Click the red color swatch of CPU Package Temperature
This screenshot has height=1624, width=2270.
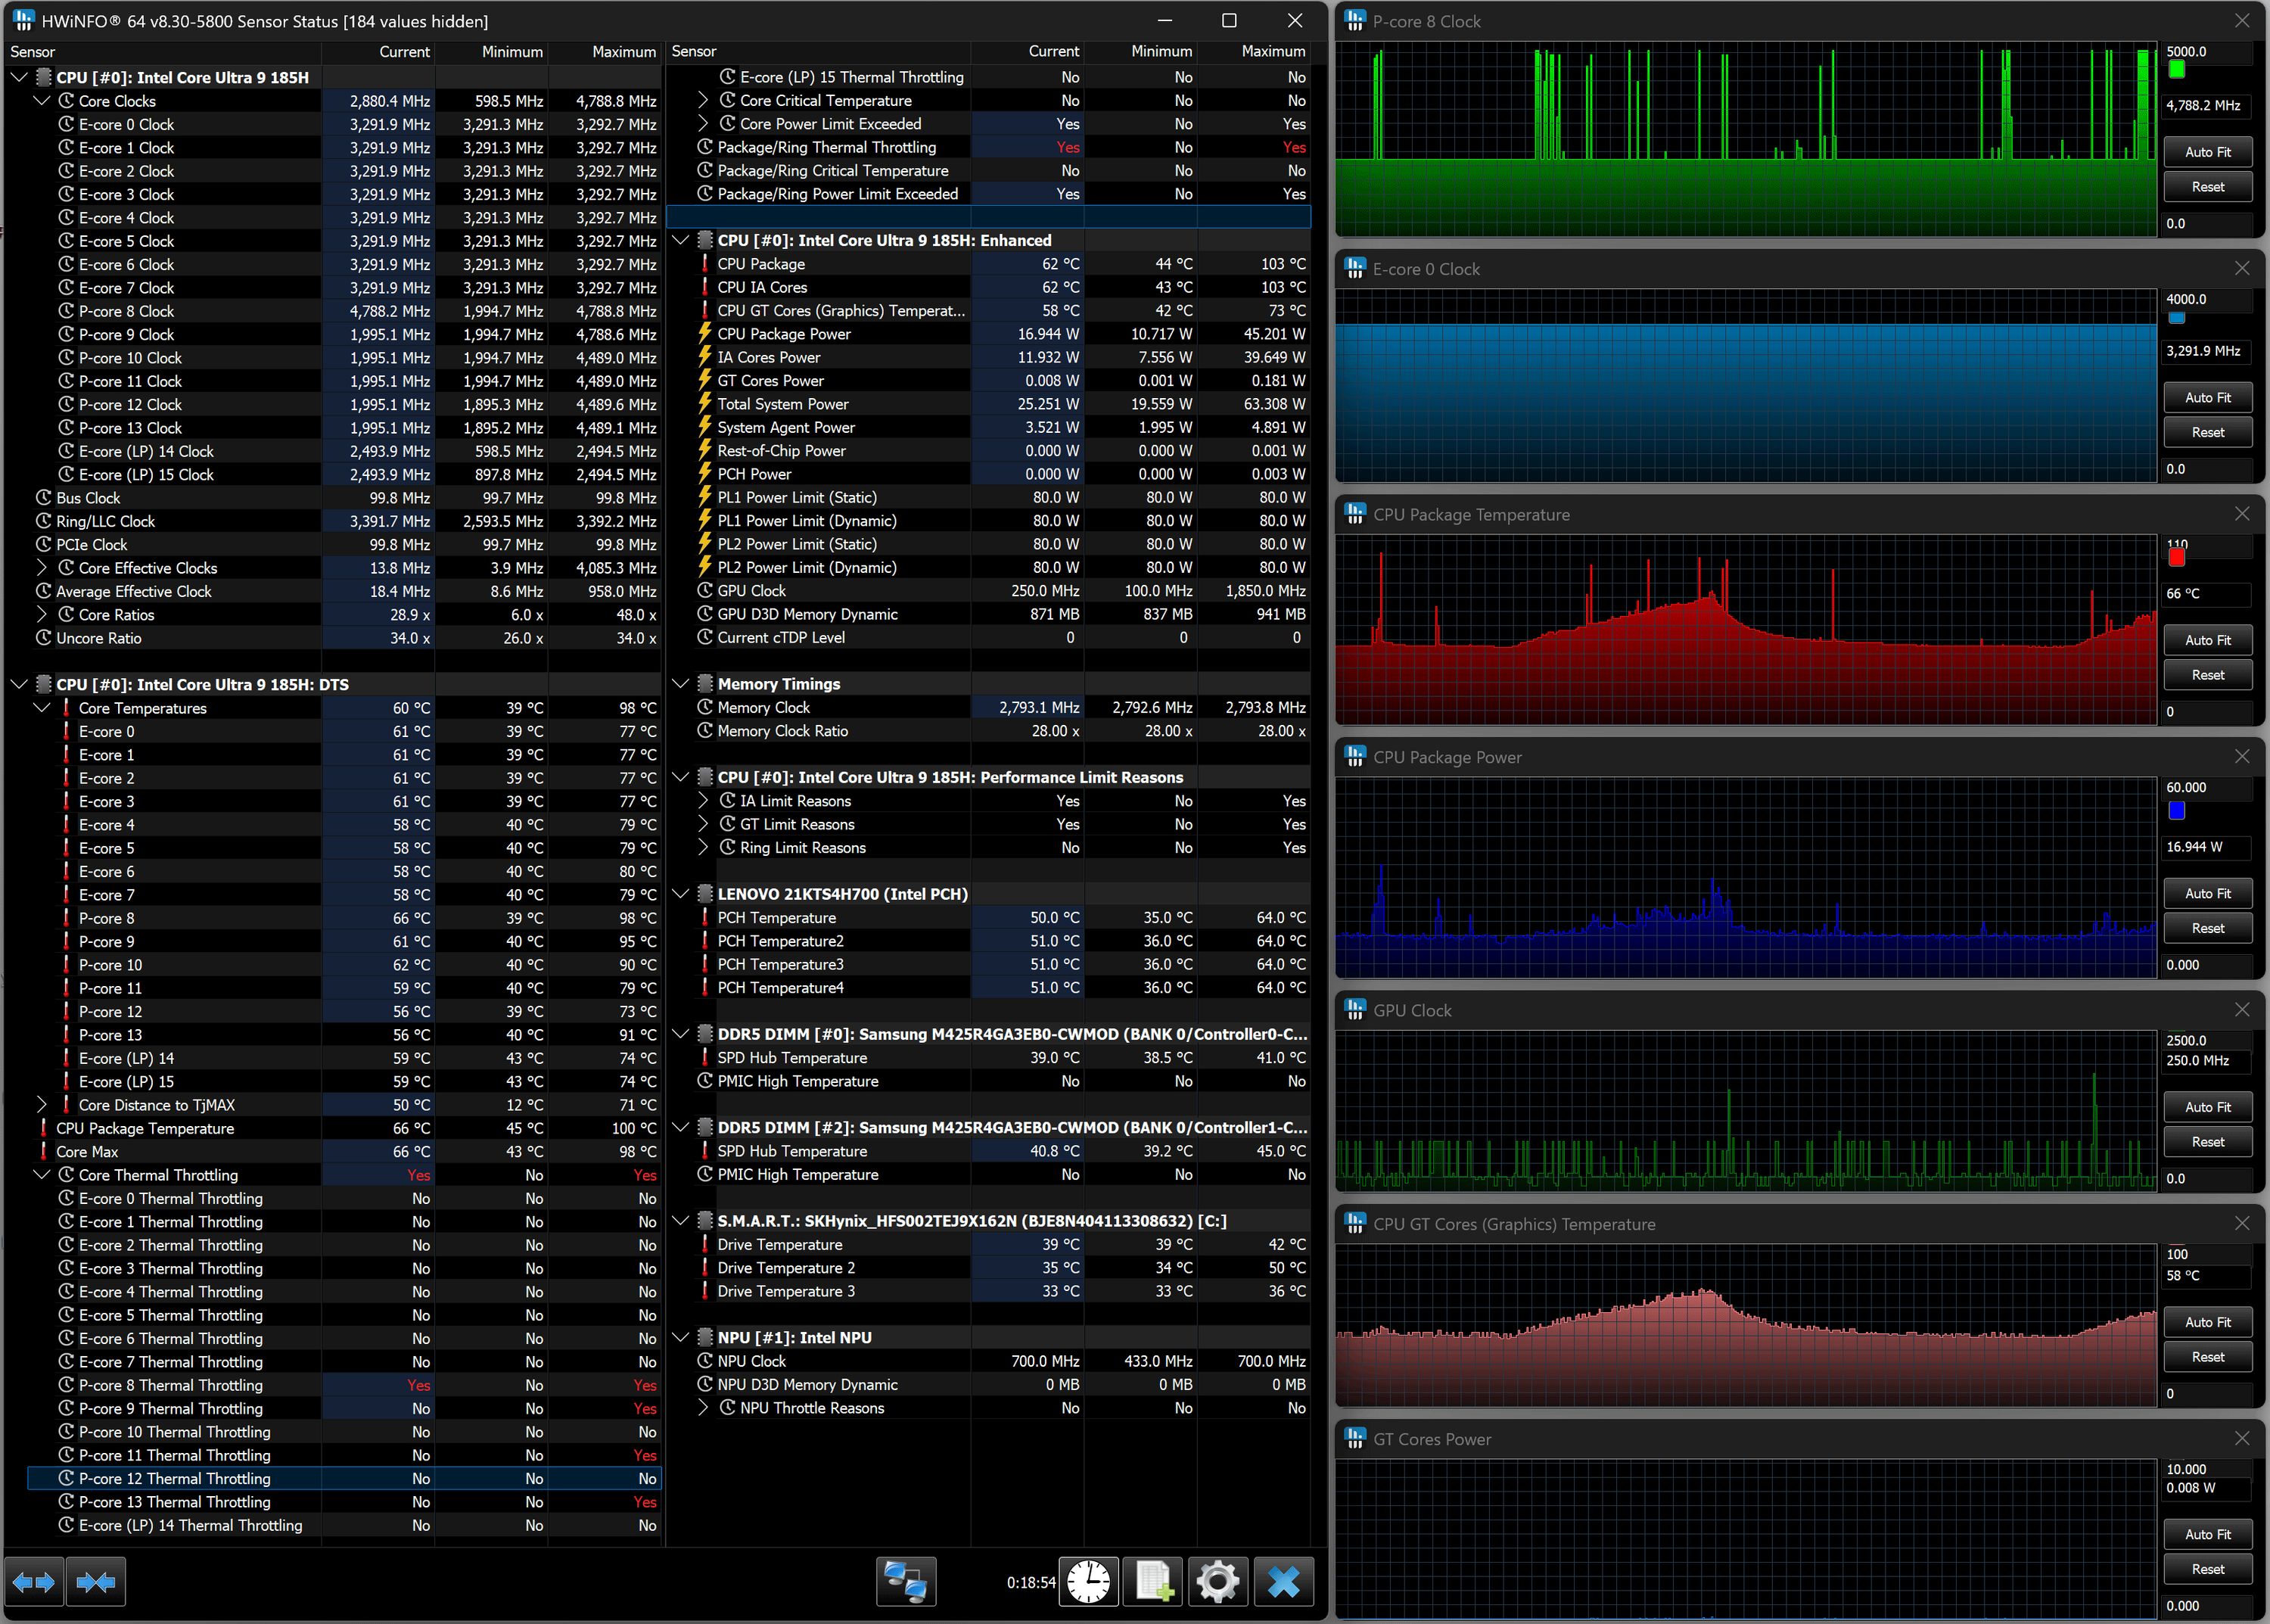(x=2176, y=558)
